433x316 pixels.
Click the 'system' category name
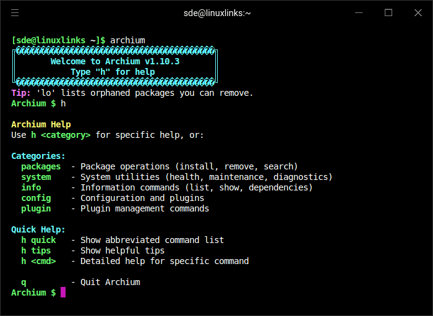(x=36, y=177)
